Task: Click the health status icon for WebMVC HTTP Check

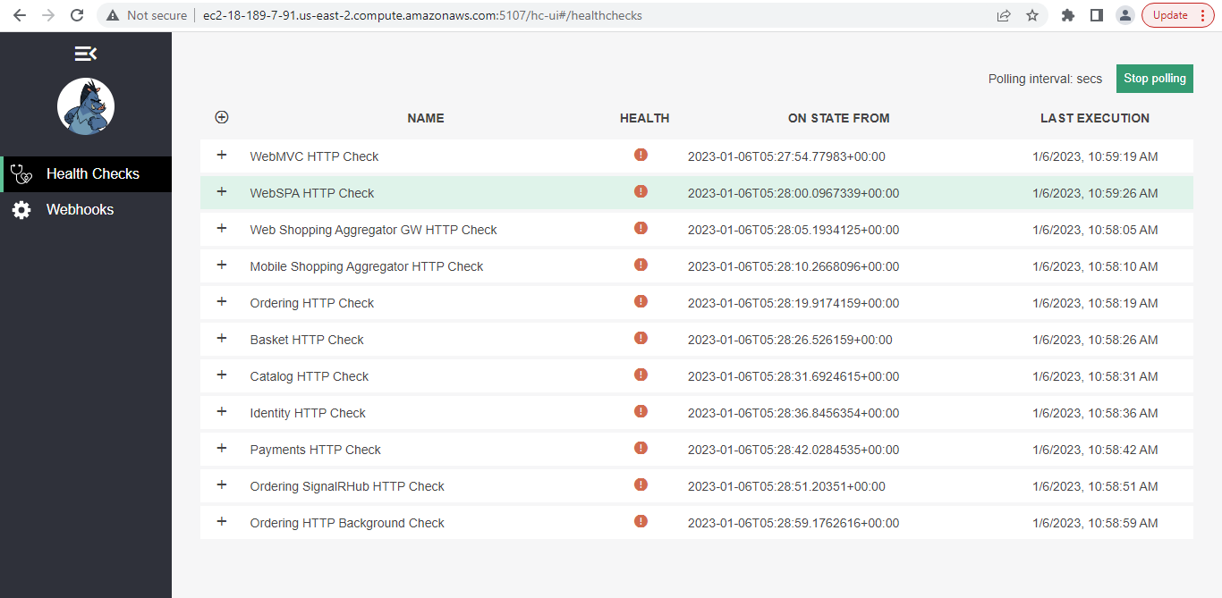Action: click(x=641, y=154)
